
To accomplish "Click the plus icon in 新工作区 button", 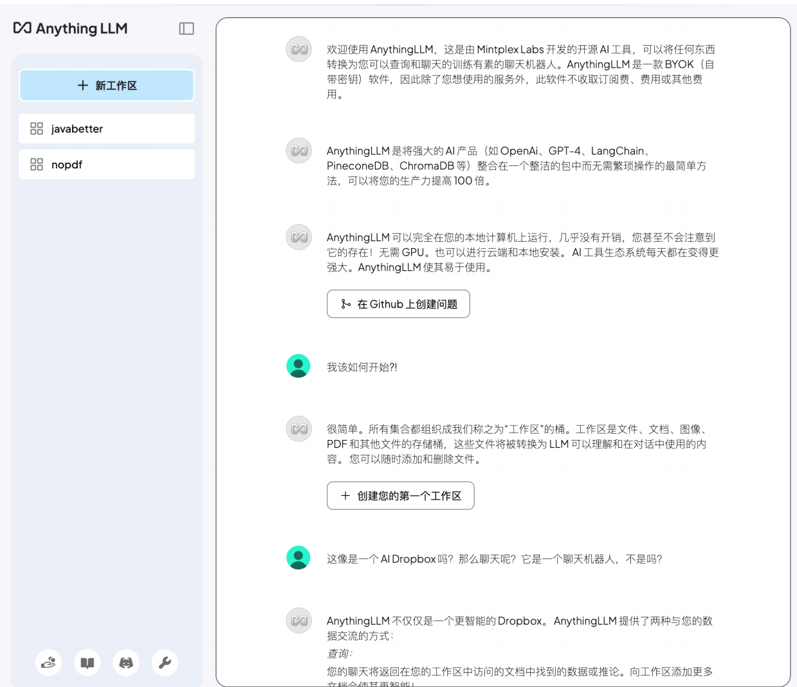I will (x=83, y=86).
